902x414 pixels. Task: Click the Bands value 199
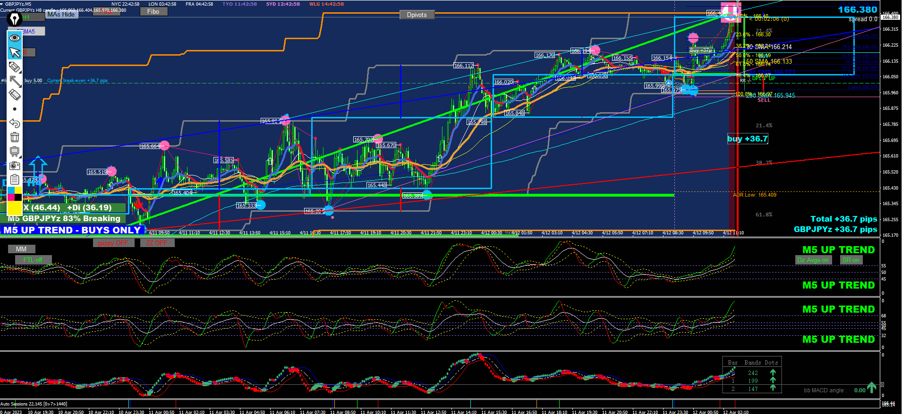(x=753, y=381)
